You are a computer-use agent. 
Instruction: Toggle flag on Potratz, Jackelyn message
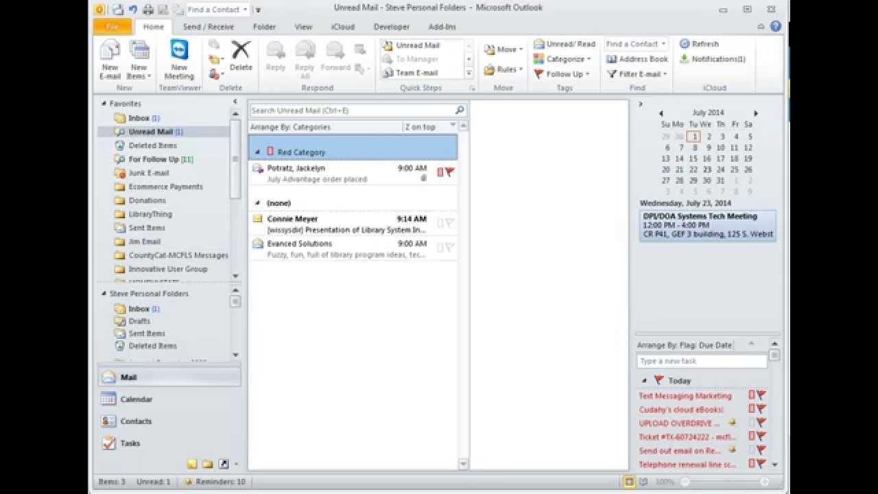pyautogui.click(x=450, y=172)
